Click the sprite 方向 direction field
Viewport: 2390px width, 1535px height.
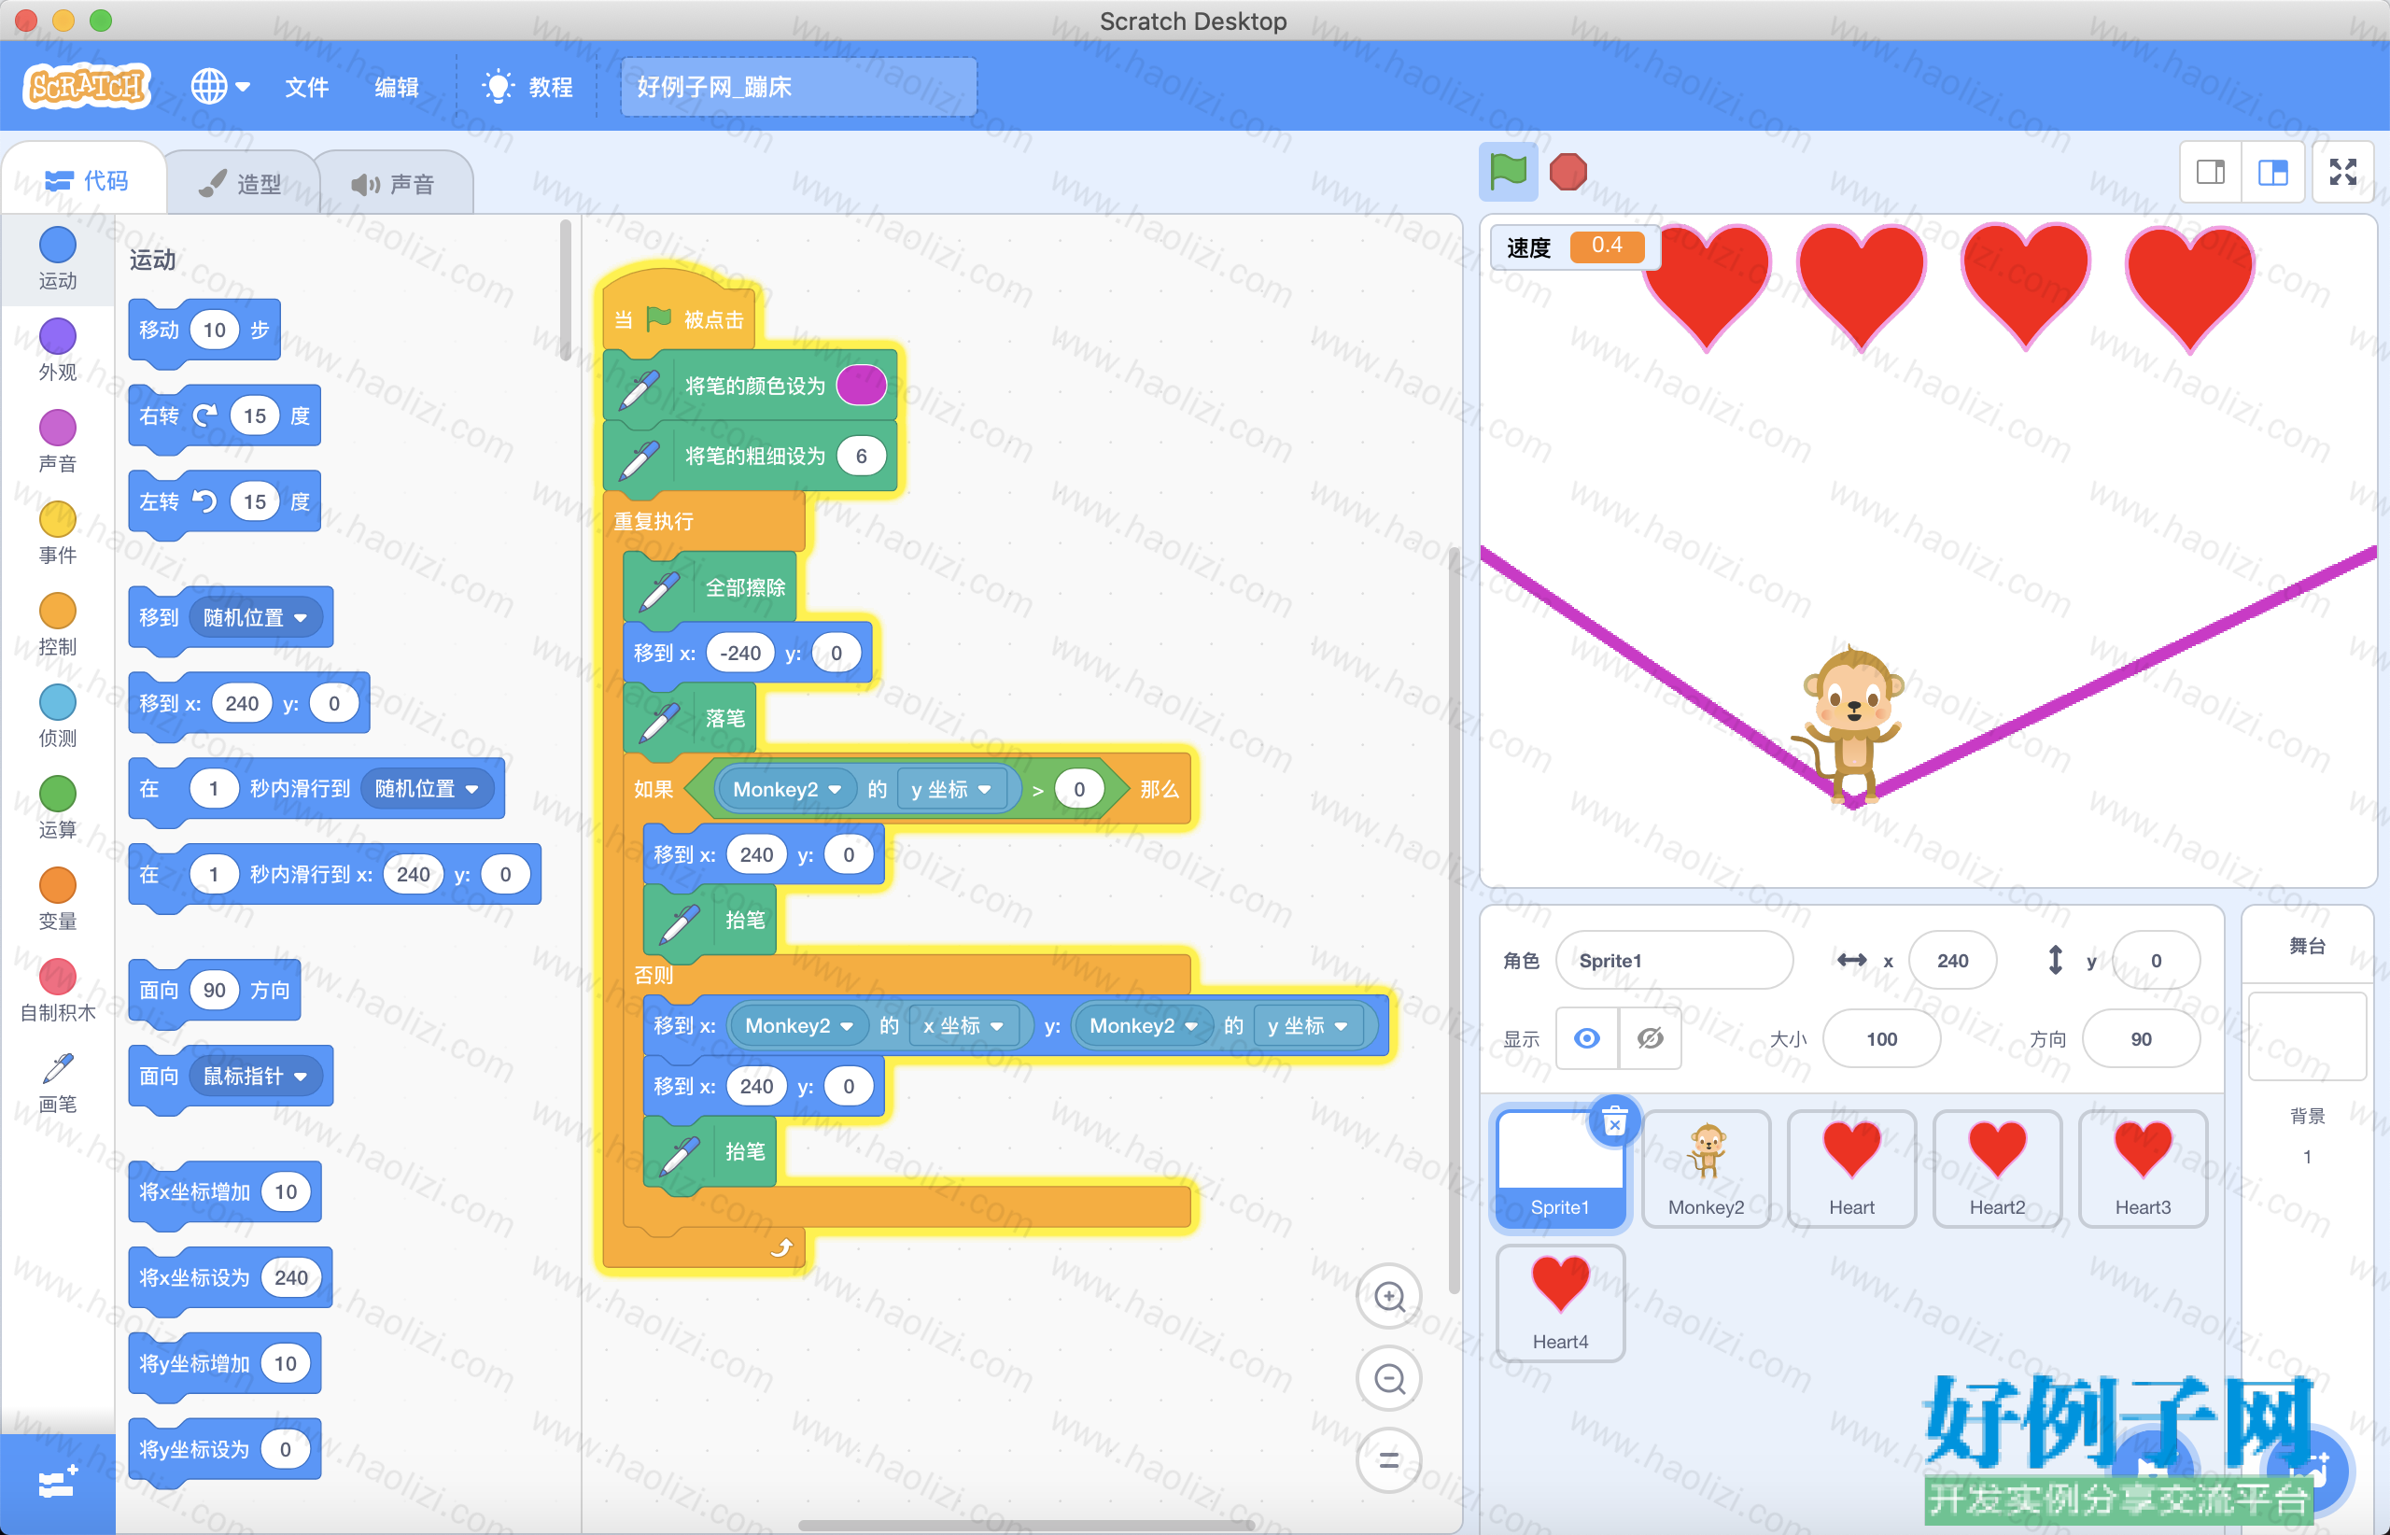pos(2141,1038)
